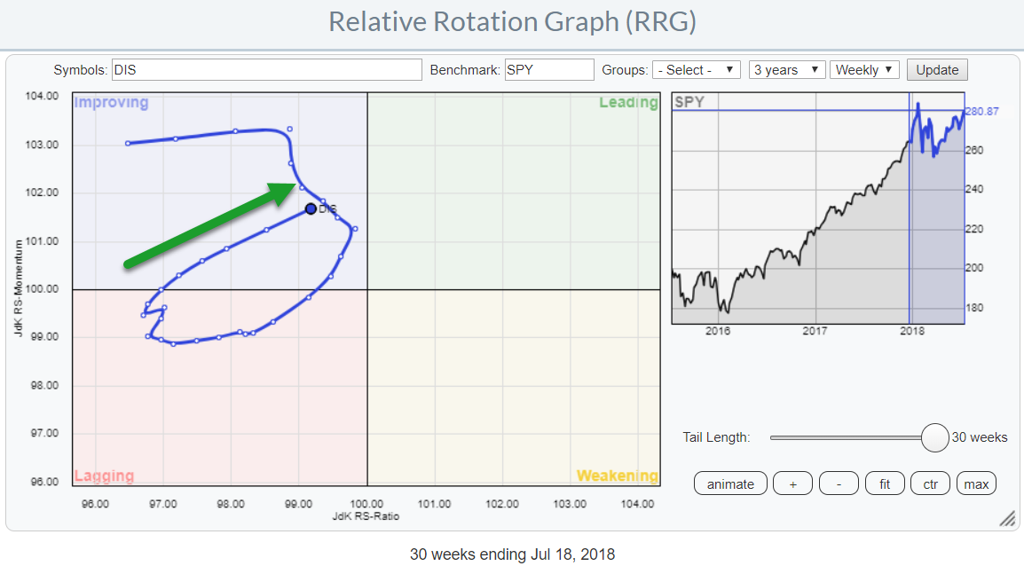Click the Symbols input field containing DIS
1024x566 pixels.
pos(266,70)
